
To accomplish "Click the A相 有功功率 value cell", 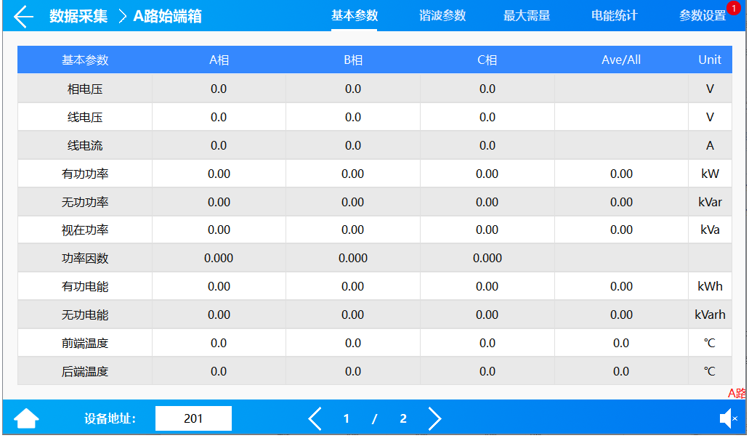I will [219, 173].
